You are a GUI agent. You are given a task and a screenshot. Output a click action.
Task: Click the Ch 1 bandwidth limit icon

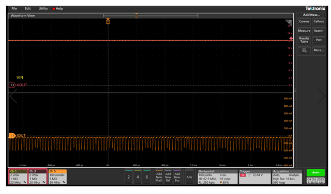[x=25, y=182]
